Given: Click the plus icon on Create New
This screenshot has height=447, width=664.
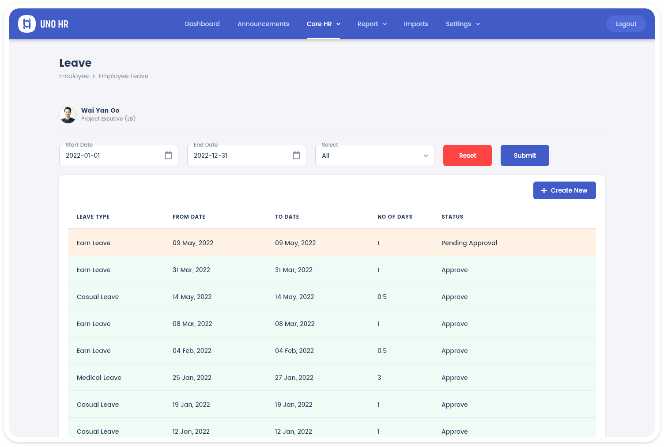Looking at the screenshot, I should click(x=544, y=190).
